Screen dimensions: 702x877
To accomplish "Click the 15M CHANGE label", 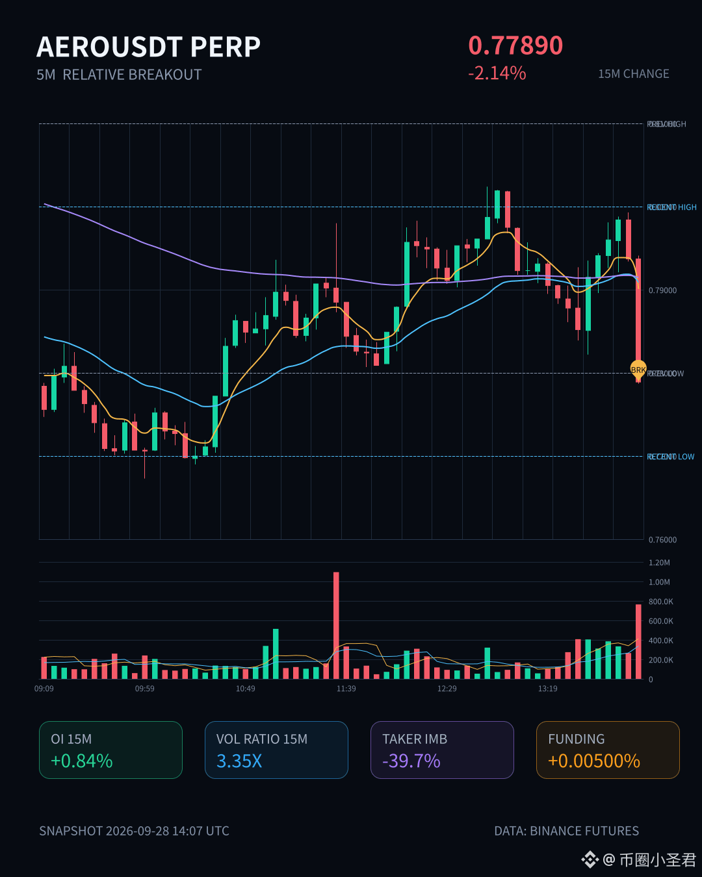I will click(634, 74).
